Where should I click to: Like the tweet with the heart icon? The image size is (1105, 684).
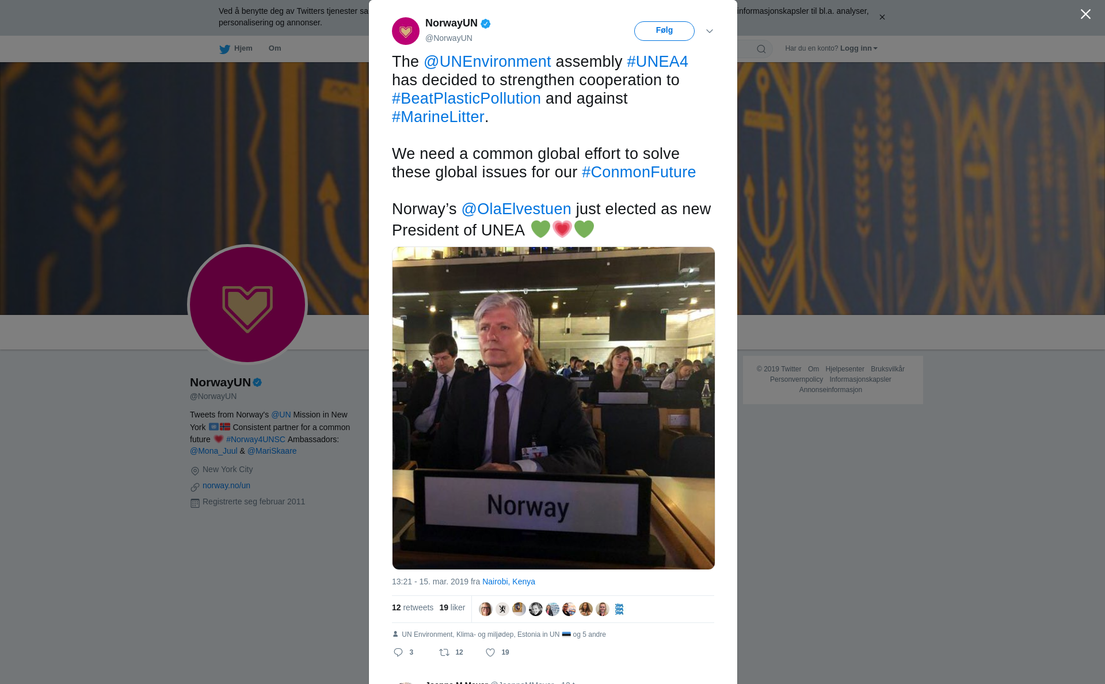tap(490, 652)
